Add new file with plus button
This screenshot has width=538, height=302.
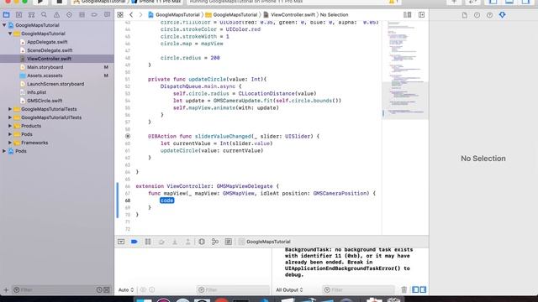pyautogui.click(x=6, y=289)
